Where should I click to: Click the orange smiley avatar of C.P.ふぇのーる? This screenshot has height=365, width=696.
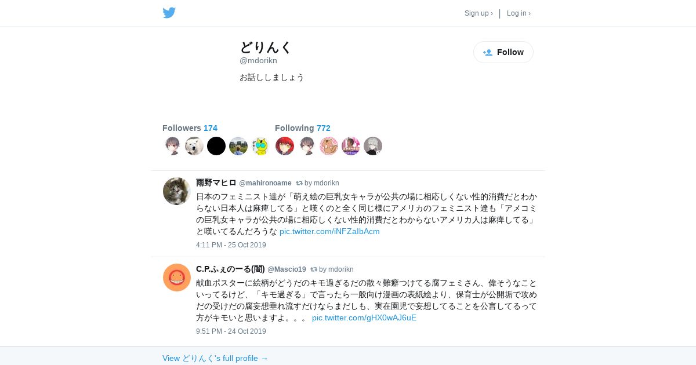(177, 278)
